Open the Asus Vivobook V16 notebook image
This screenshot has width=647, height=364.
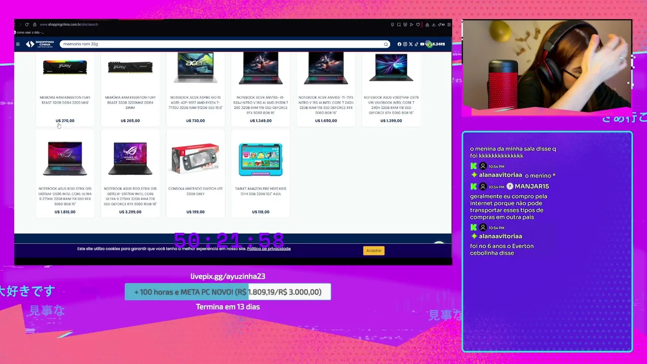point(391,67)
